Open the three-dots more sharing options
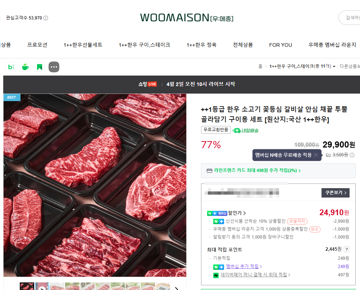Viewport: 360px width, 290px height. point(54,67)
